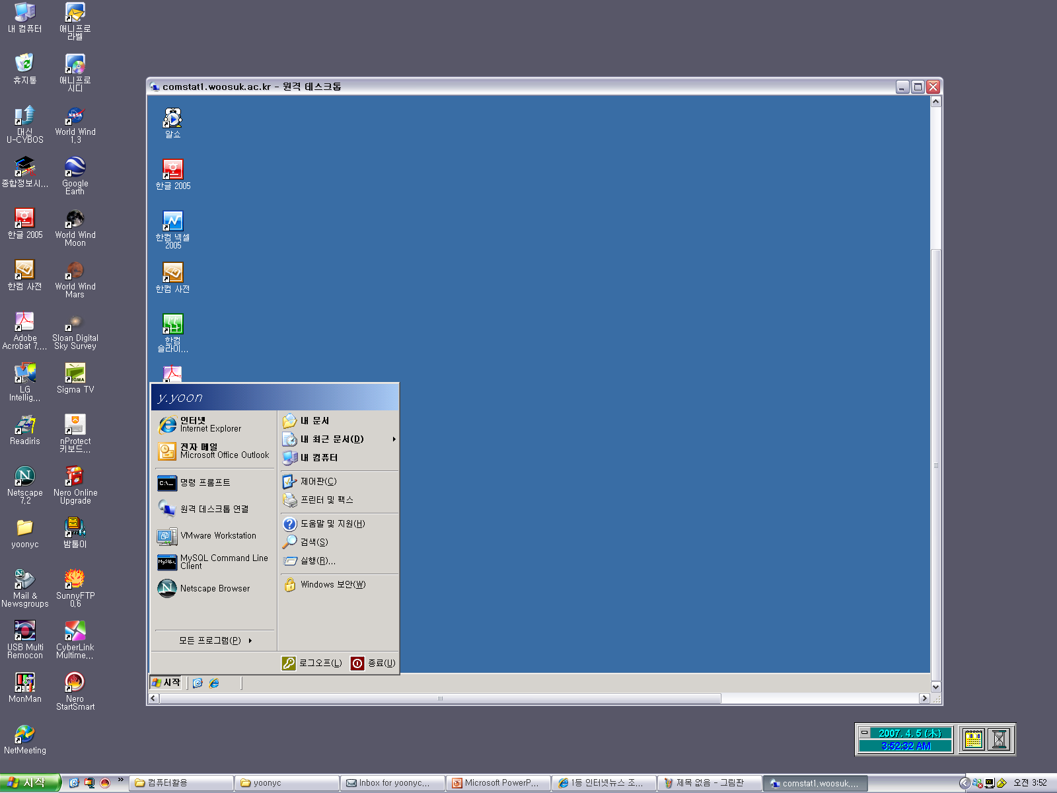Expand 모든 프로그램(P) submenu
This screenshot has height=793, width=1057.
click(215, 640)
